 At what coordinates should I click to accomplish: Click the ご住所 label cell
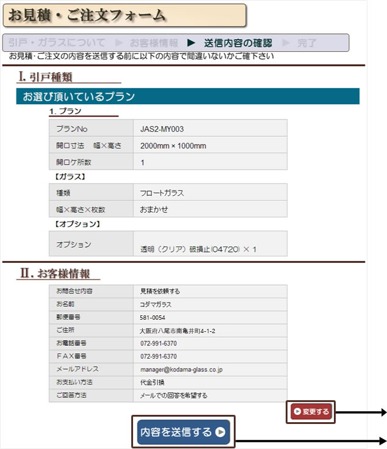click(91, 330)
